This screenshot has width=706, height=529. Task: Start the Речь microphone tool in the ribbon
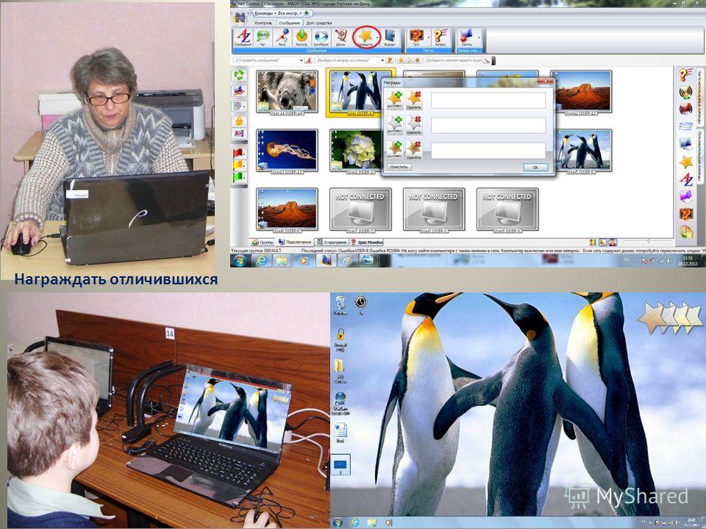[x=282, y=37]
